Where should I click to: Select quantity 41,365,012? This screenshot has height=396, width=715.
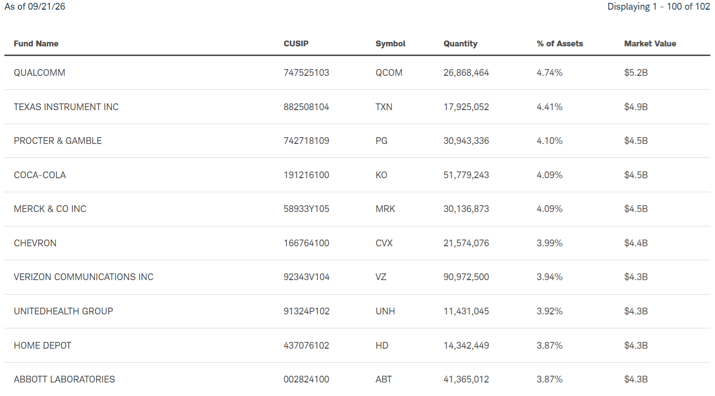[x=466, y=379]
